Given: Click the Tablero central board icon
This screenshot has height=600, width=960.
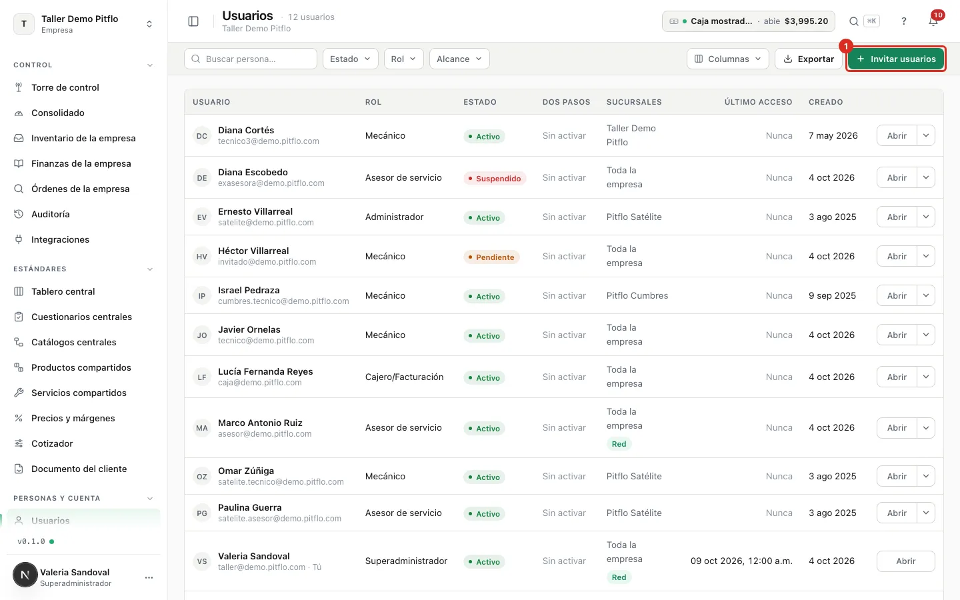Looking at the screenshot, I should [19, 291].
